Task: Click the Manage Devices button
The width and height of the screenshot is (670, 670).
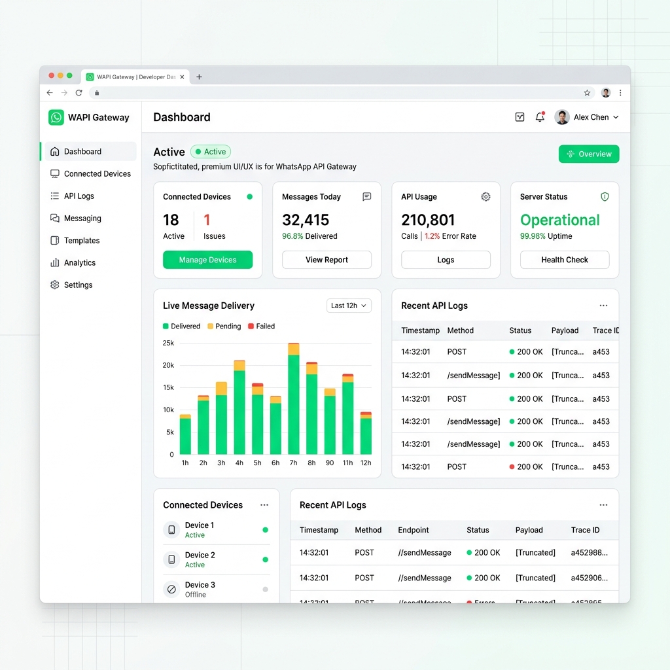Action: click(x=207, y=260)
